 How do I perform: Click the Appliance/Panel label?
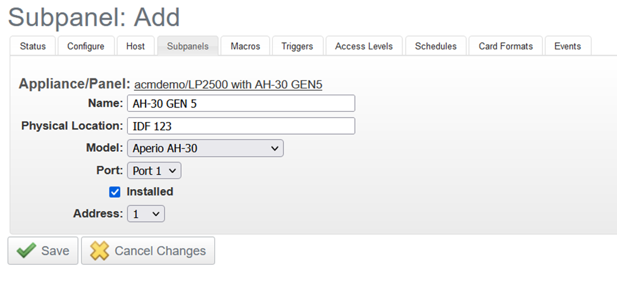75,83
